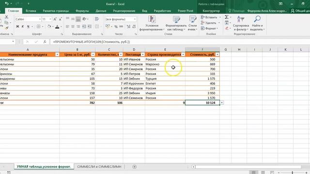
Task: Click the Decrease Indent icon
Action: 84,27
